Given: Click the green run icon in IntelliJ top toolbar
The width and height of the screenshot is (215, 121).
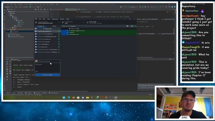Looking at the screenshot, I should (x=140, y=7).
